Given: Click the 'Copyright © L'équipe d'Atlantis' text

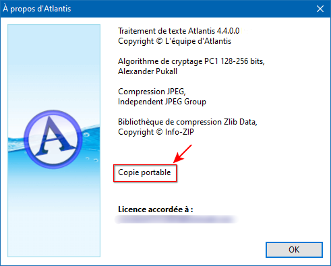Looking at the screenshot, I should click(175, 41).
